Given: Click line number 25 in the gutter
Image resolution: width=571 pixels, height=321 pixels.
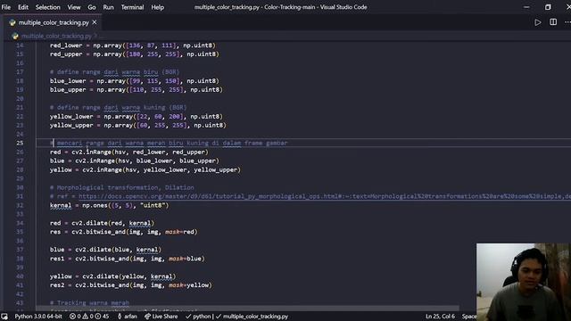Looking at the screenshot, I should (x=20, y=143).
